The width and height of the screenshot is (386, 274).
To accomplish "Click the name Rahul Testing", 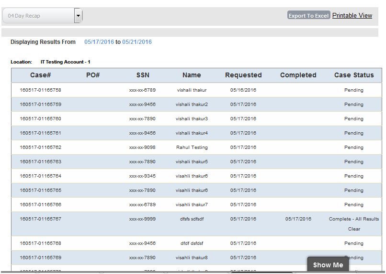I will (192, 148).
